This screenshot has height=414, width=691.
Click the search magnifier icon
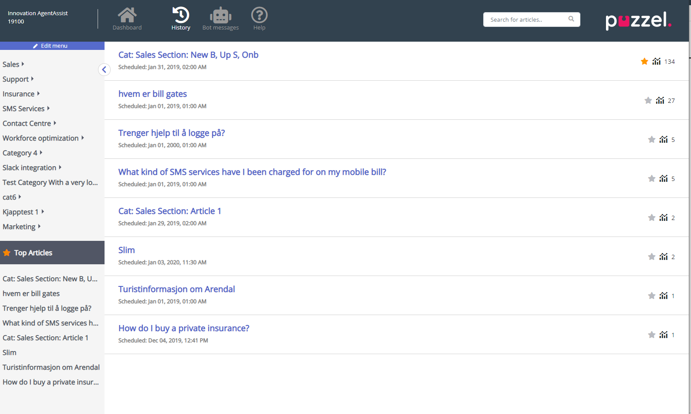[571, 19]
